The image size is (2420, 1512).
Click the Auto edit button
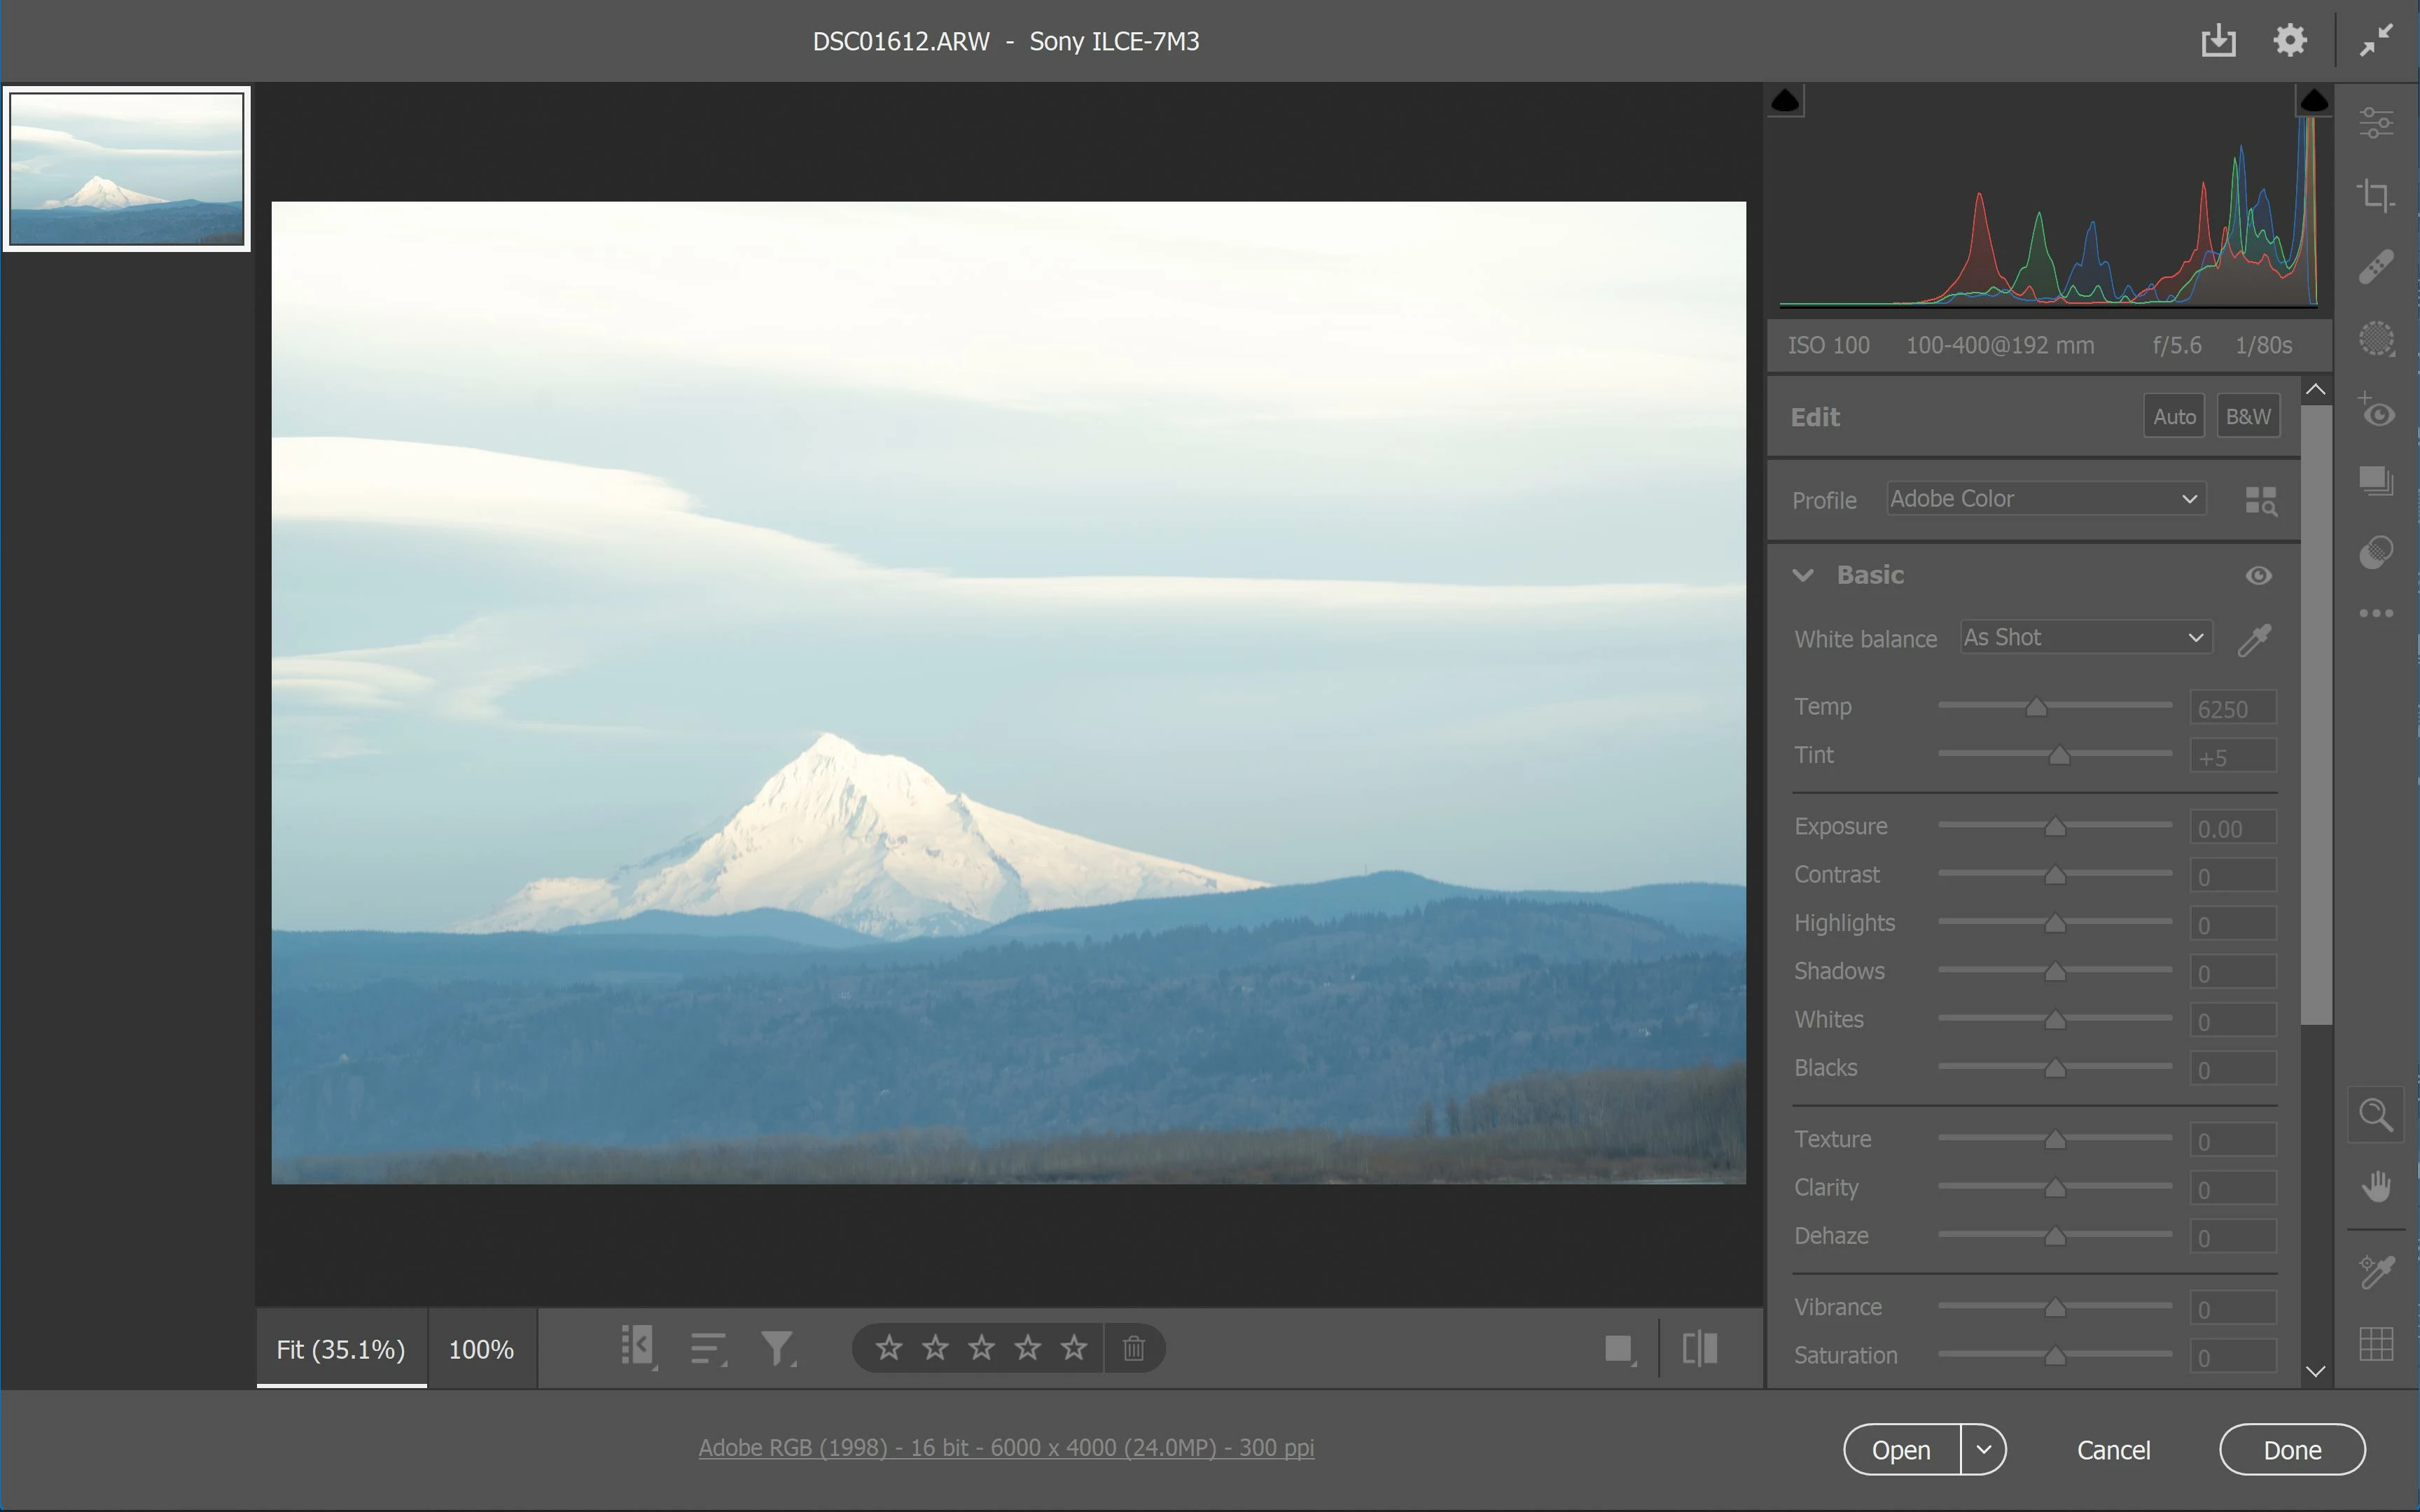2174,416
